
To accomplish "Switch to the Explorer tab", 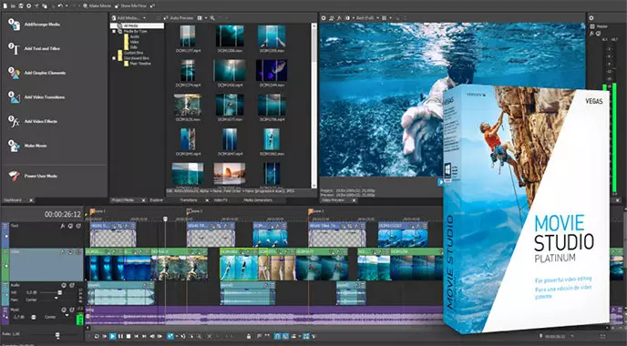I will pyautogui.click(x=156, y=199).
